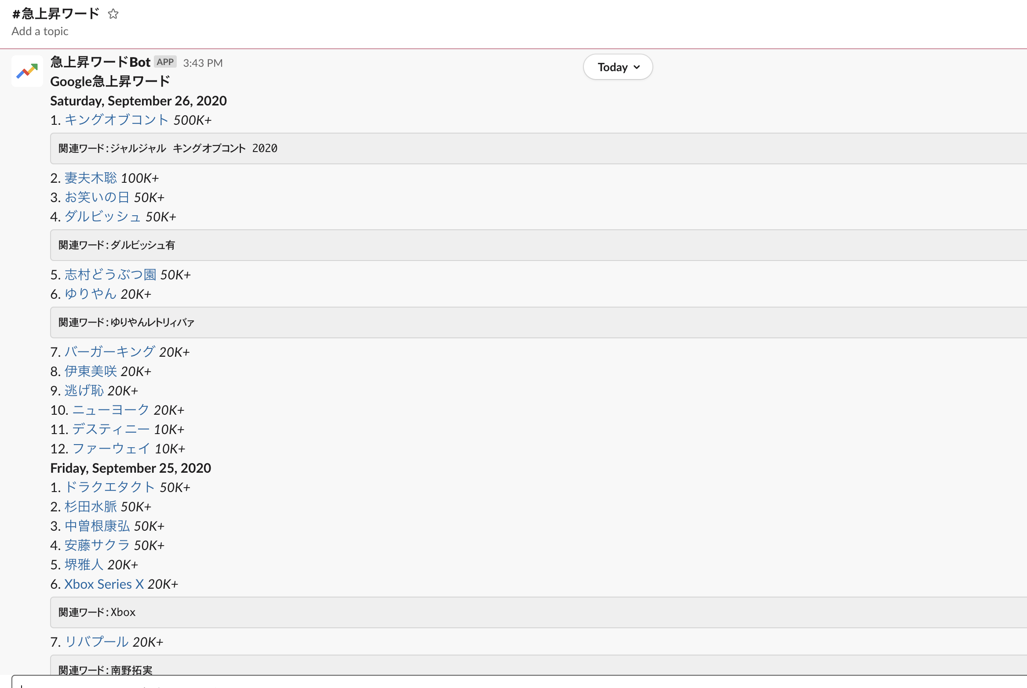Open the Xbox Series X link
Screen dimensions: 1027x688
point(104,584)
